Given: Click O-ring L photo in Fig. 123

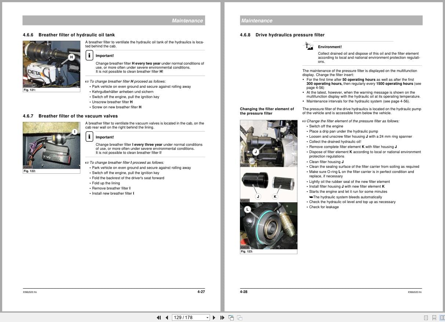Looking at the screenshot, I should point(269,226).
